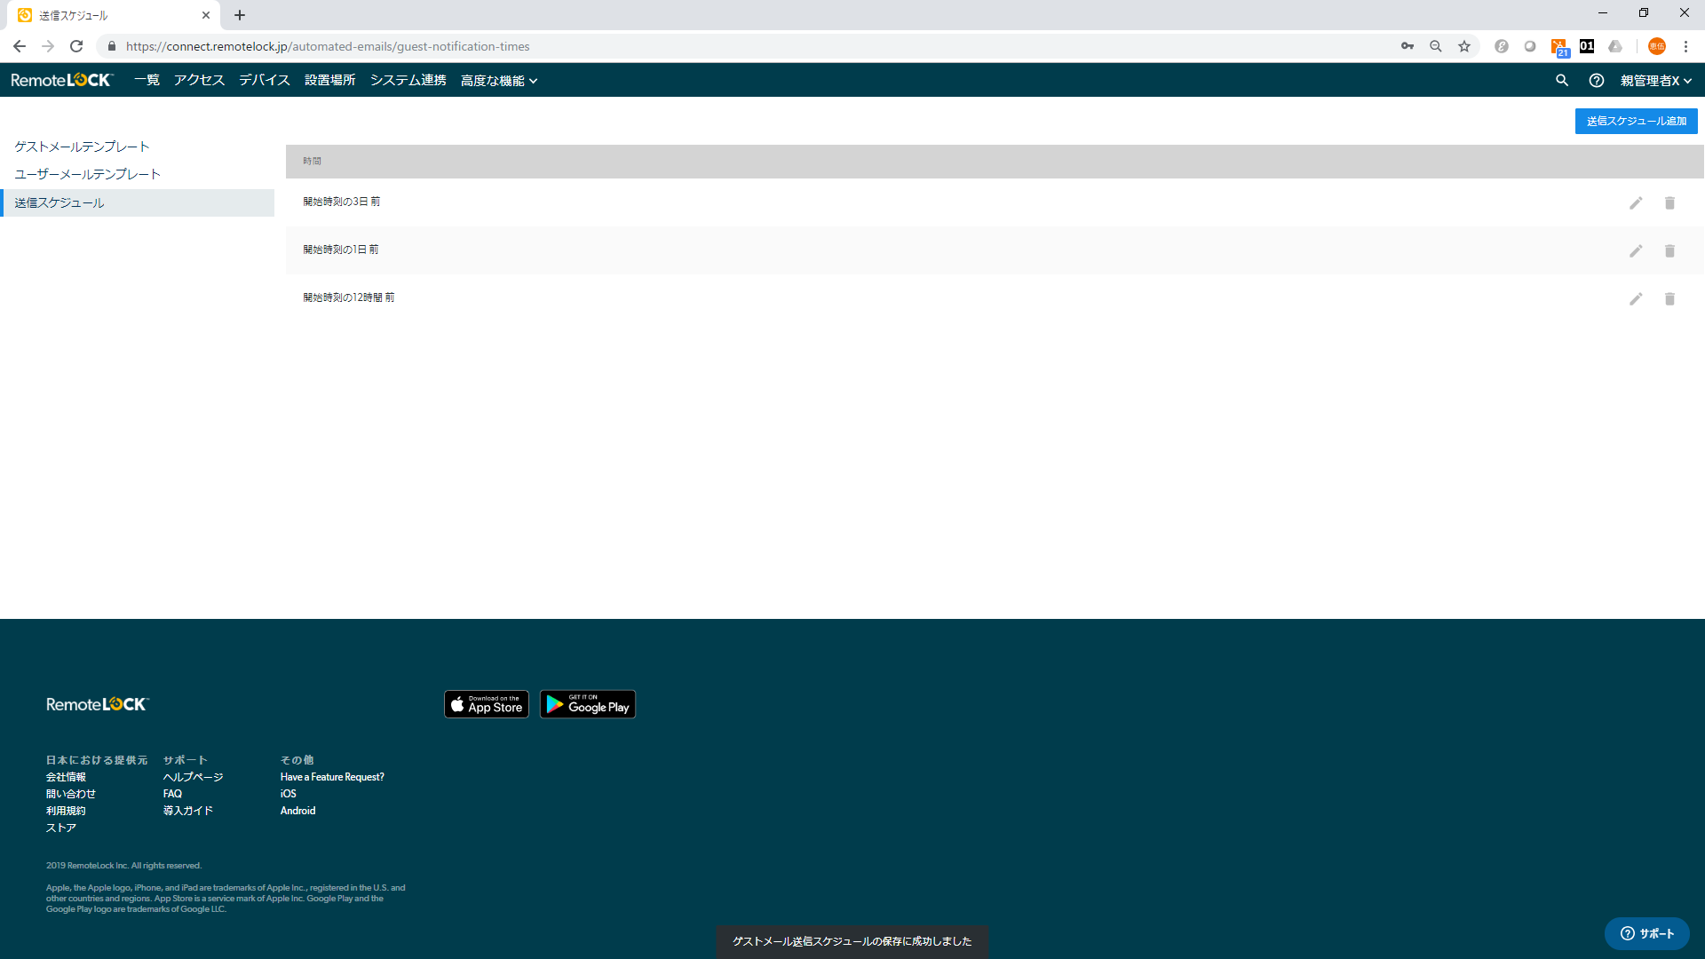Click the edit icon for 開始時刻の12時間前
This screenshot has width=1705, height=959.
pyautogui.click(x=1636, y=297)
